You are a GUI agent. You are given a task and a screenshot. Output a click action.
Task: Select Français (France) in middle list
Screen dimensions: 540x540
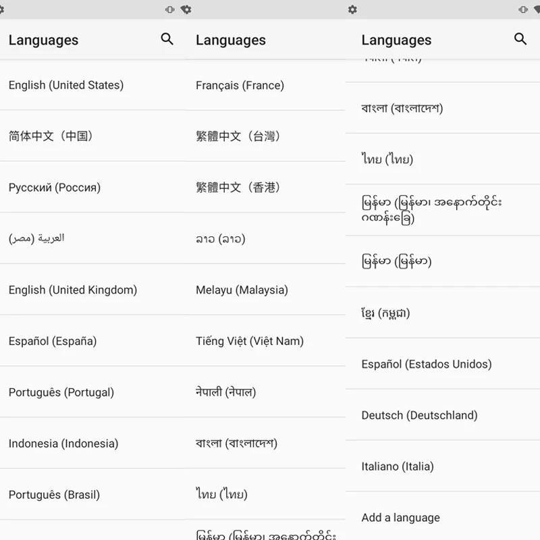click(265, 85)
